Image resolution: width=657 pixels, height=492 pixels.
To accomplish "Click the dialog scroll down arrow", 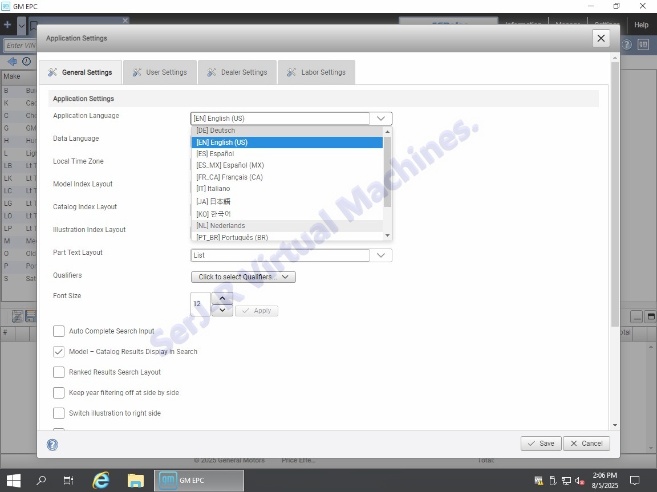I will pyautogui.click(x=615, y=425).
